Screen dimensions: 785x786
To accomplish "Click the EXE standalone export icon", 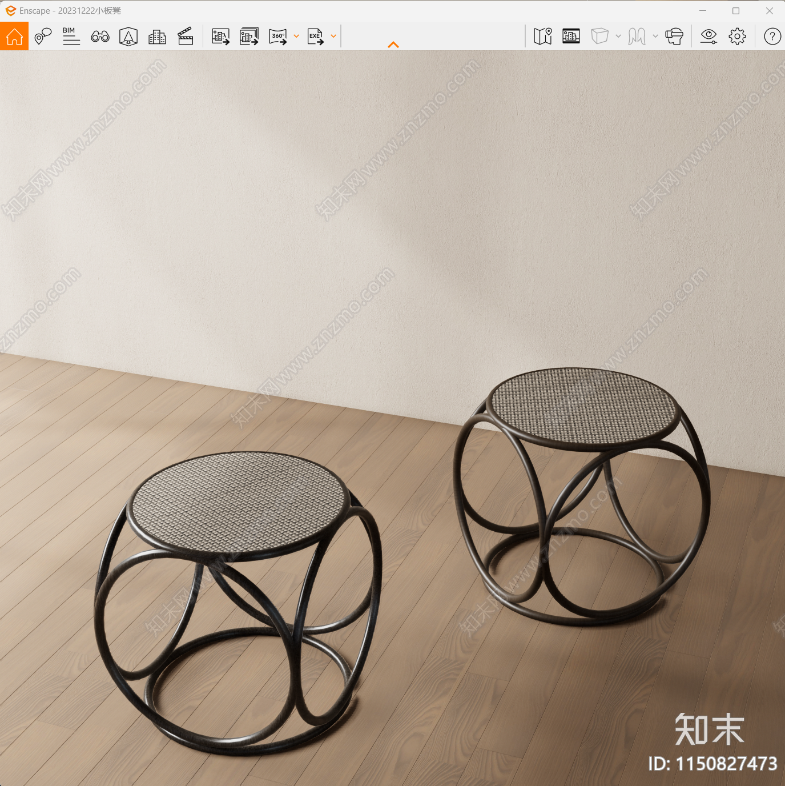I will (316, 37).
